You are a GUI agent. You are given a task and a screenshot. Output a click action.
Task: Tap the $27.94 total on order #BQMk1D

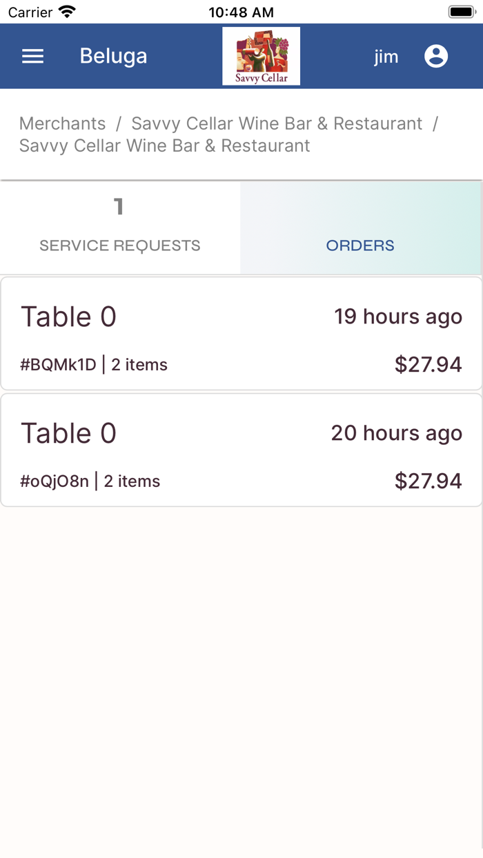(428, 365)
